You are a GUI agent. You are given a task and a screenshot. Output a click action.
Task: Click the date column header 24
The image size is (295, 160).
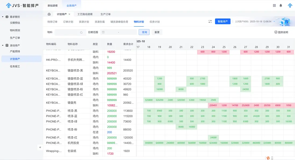click(213, 47)
